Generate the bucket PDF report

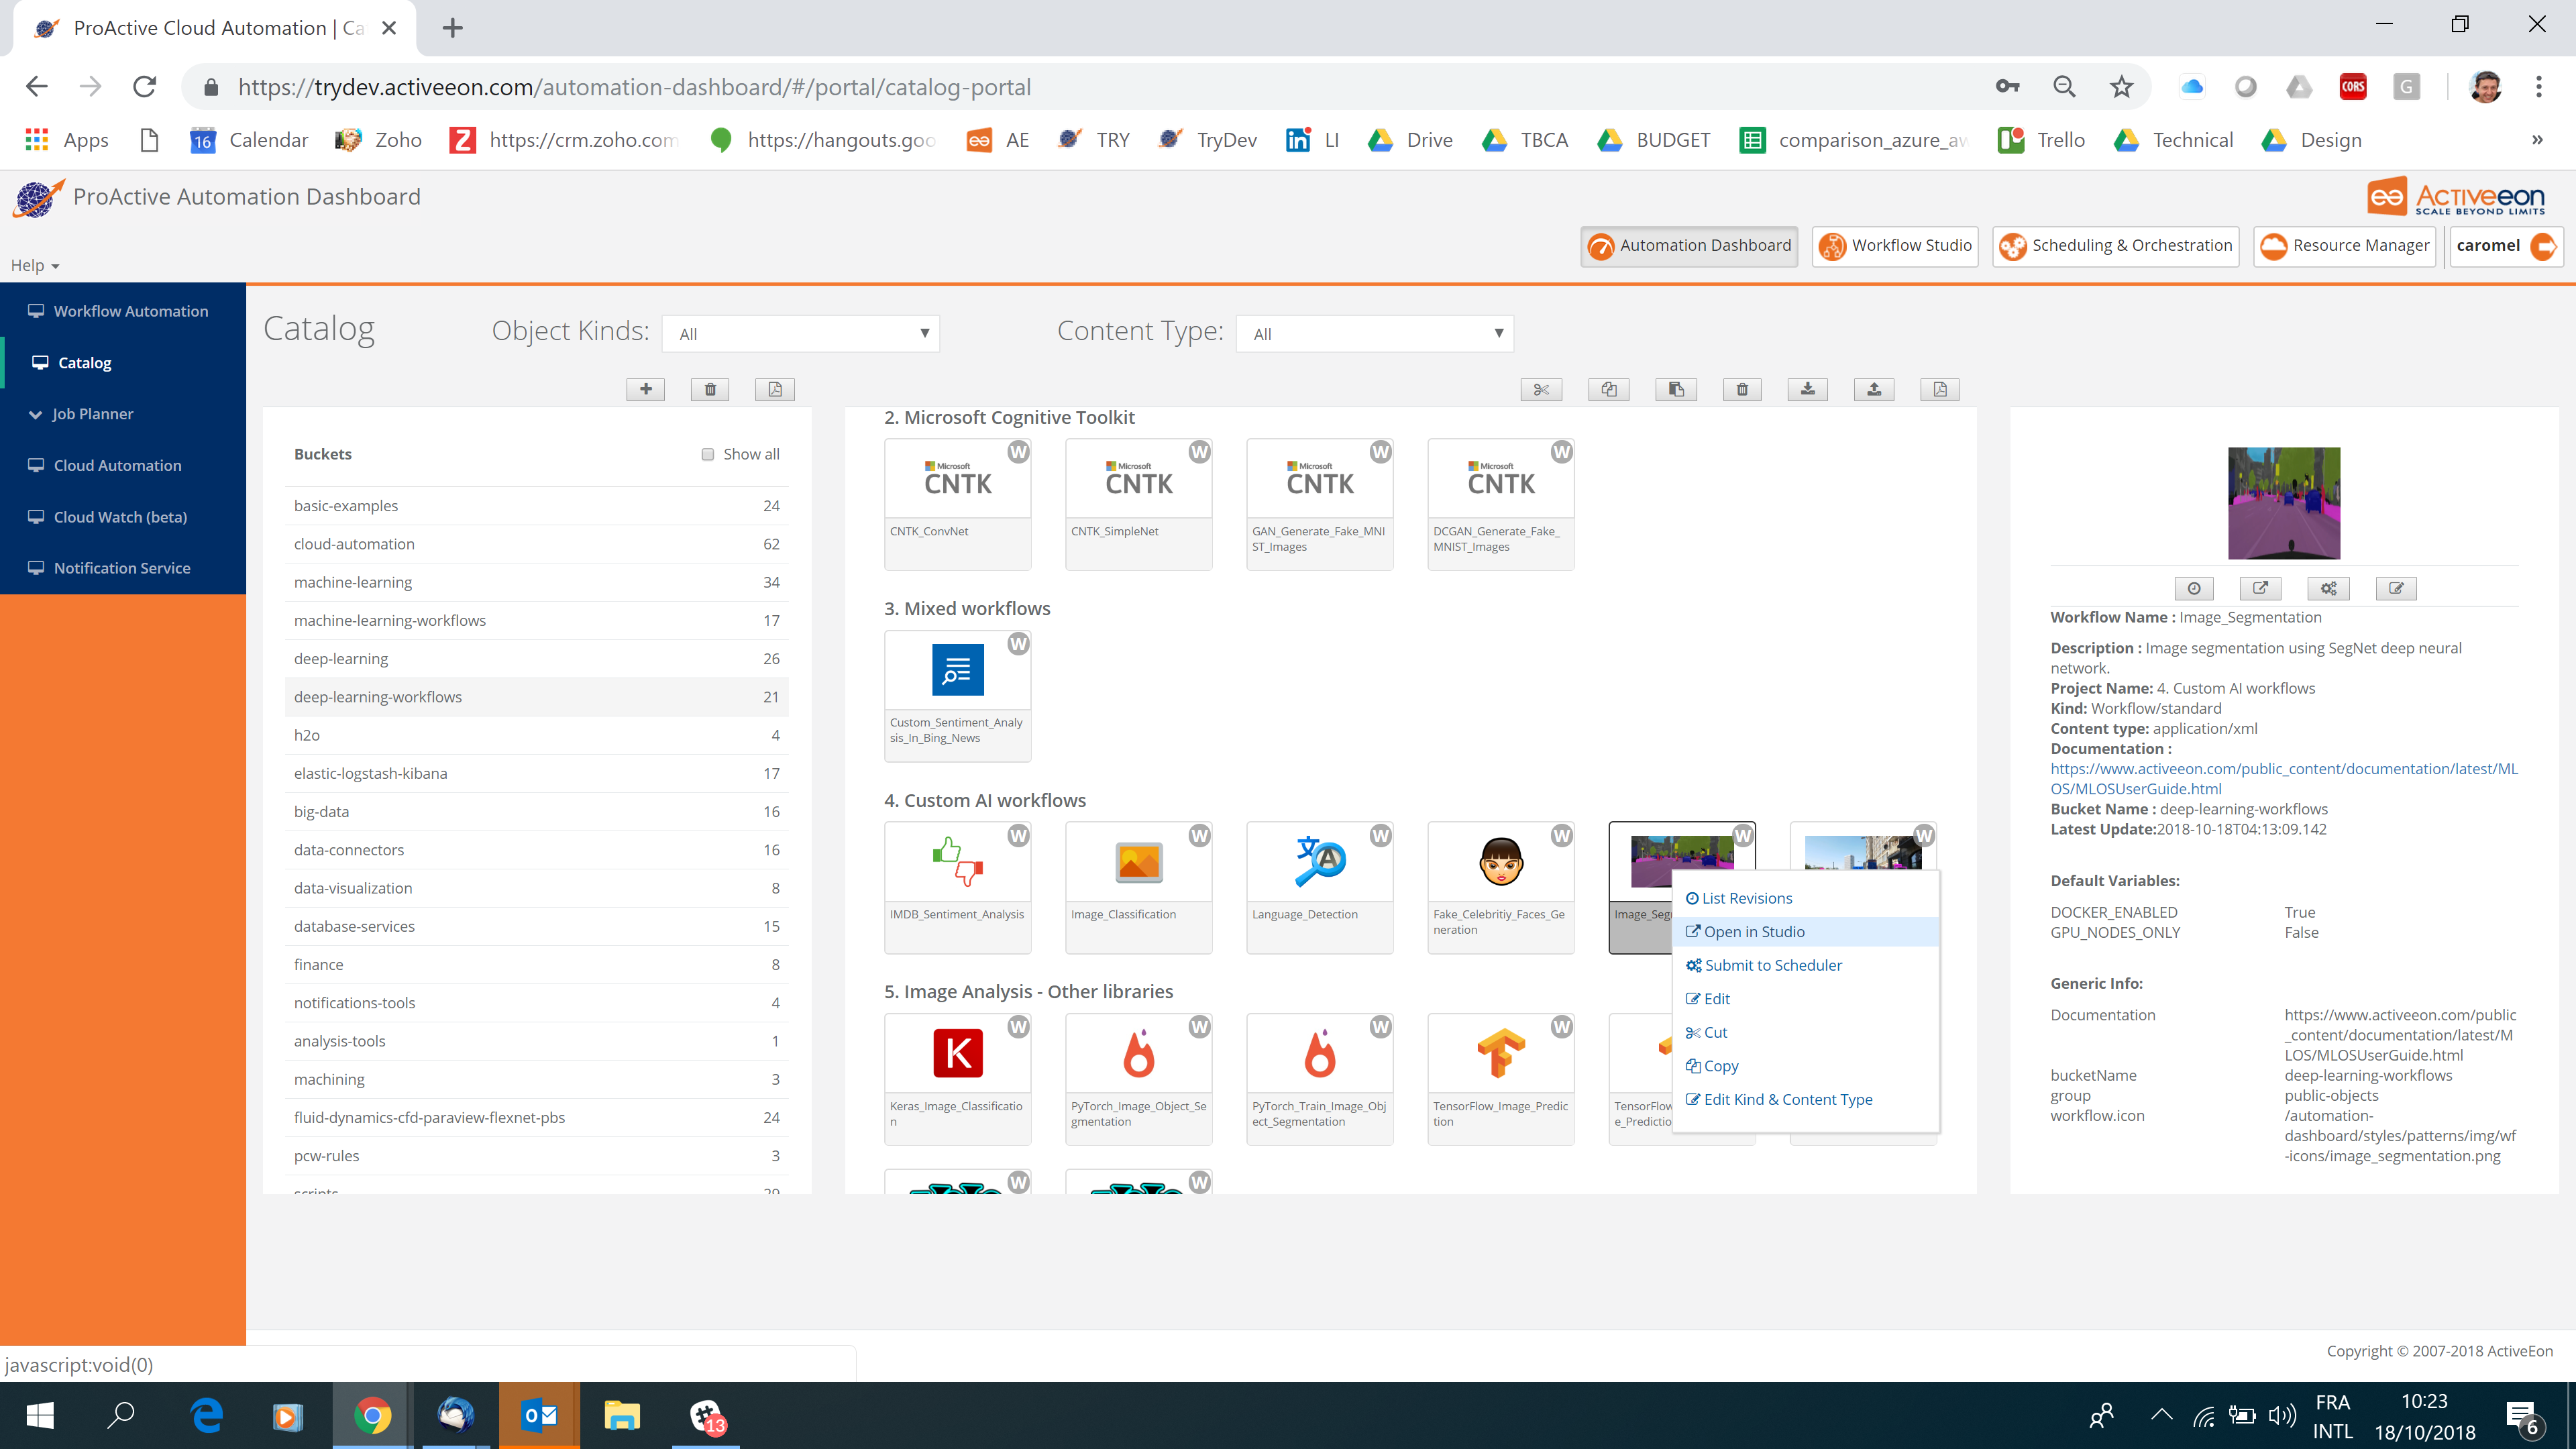click(775, 389)
